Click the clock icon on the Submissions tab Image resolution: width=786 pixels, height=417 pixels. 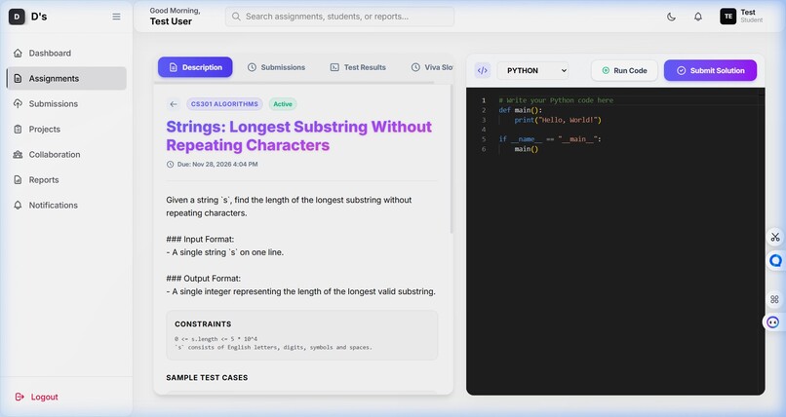[x=252, y=67]
